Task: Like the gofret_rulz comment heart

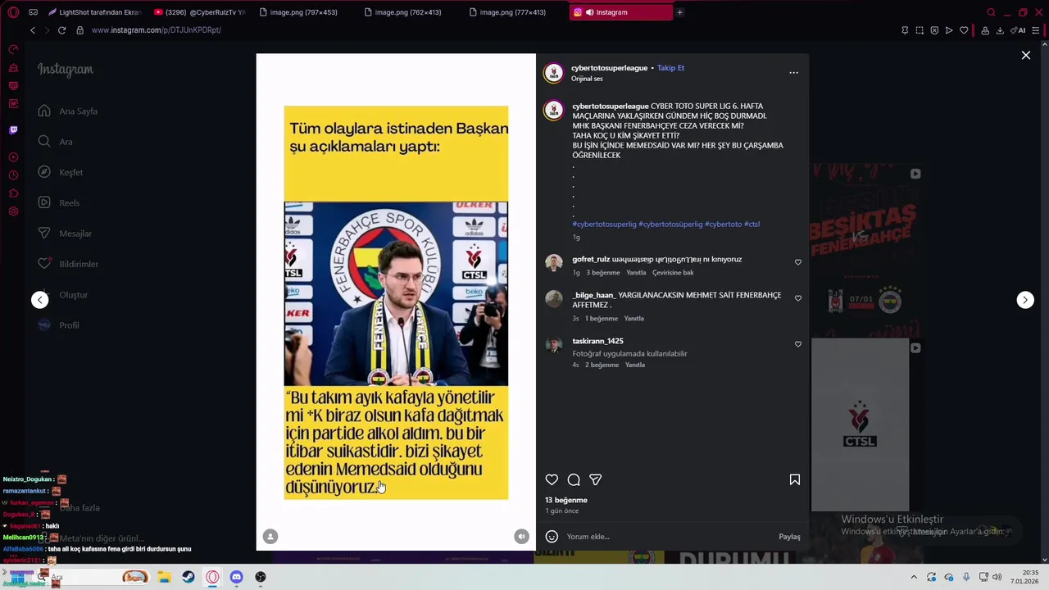Action: pos(798,262)
